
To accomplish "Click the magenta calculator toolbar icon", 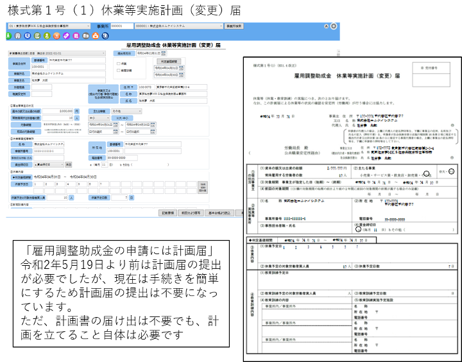I will point(76,36).
